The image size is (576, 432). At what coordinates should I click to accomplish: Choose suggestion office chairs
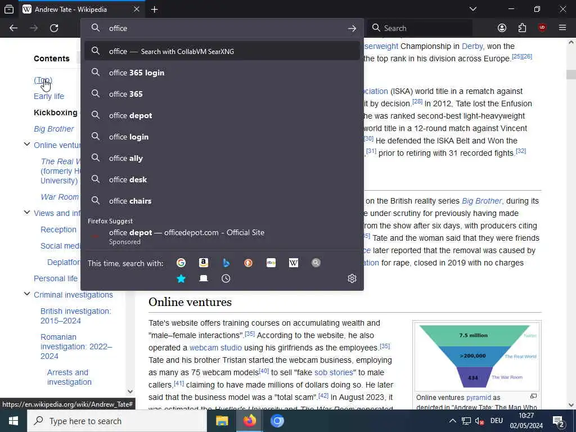222,201
